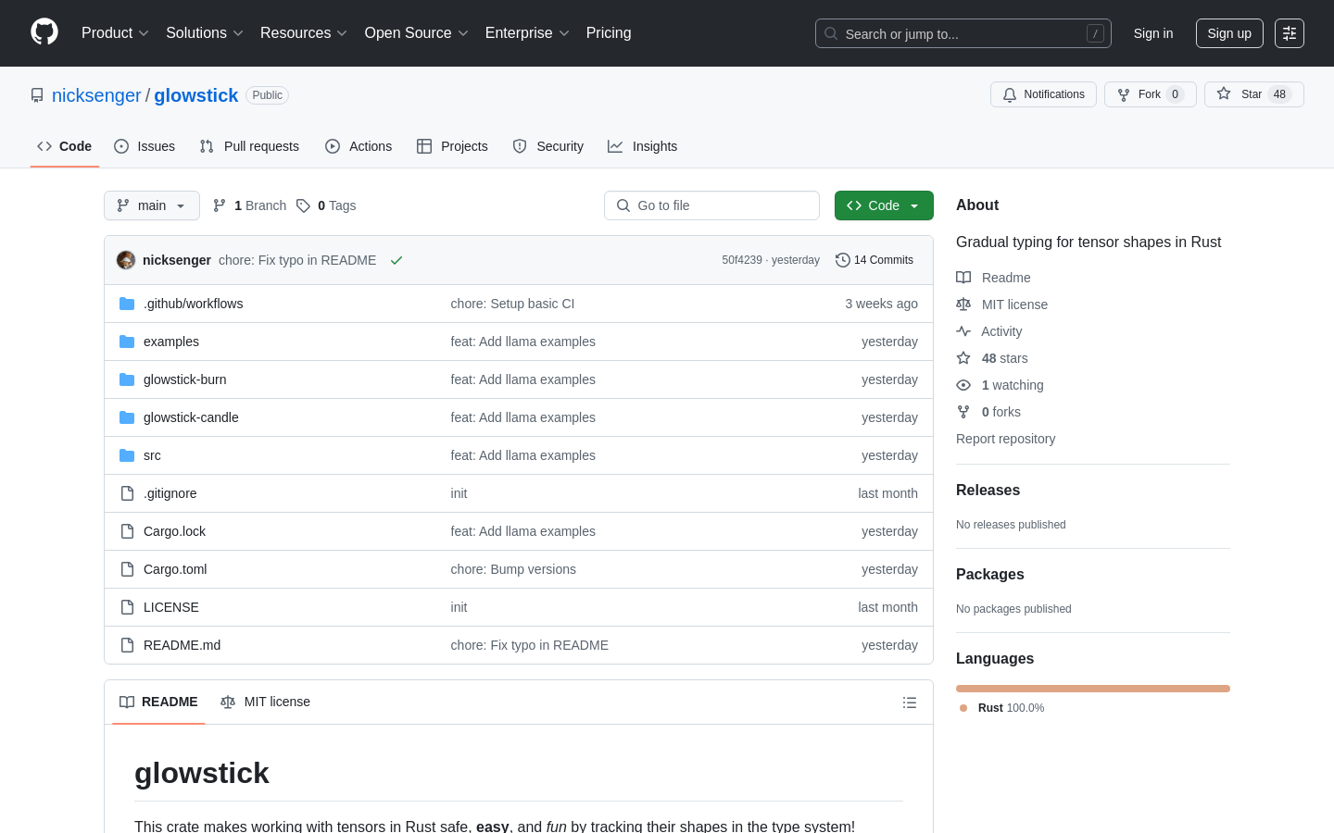
Task: Open the command palette icon in header
Action: pyautogui.click(x=1290, y=33)
